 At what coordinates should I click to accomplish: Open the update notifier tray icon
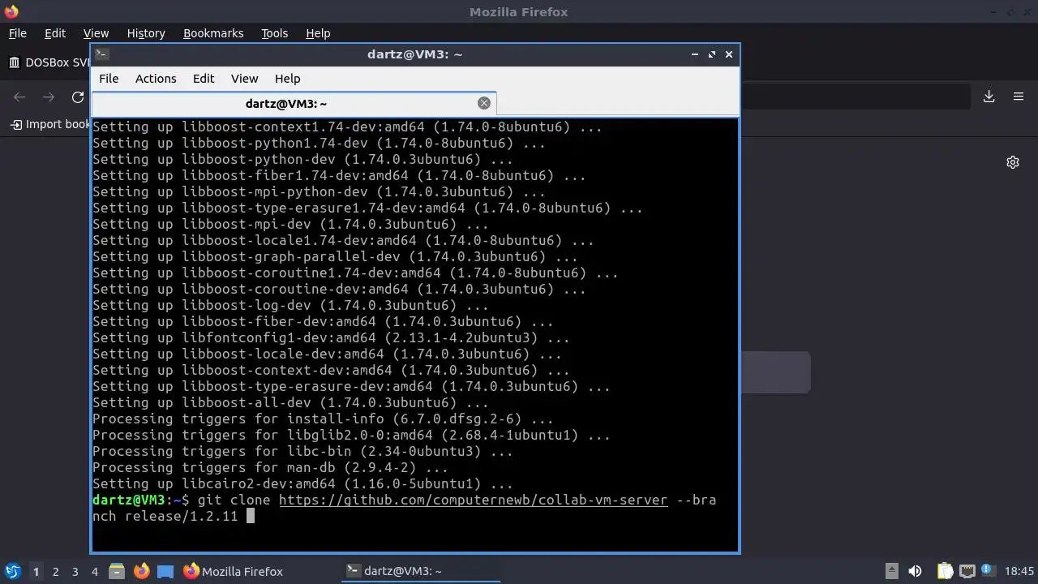pos(988,571)
